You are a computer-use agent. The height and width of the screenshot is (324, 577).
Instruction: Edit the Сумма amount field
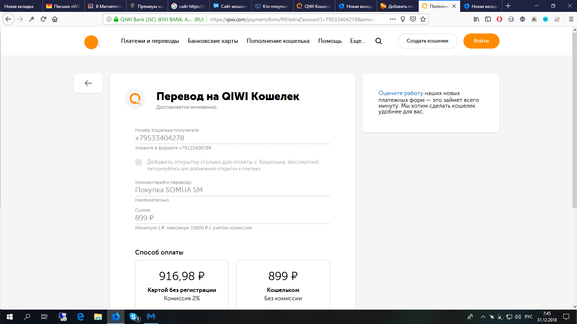coord(233,218)
